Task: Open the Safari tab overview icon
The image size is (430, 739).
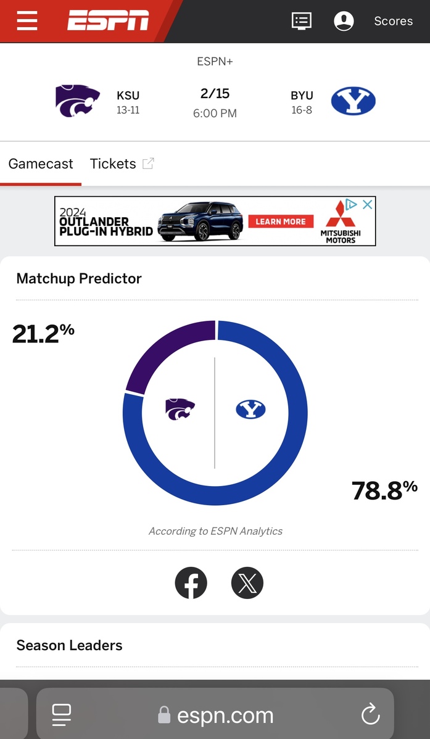Action: click(x=61, y=714)
